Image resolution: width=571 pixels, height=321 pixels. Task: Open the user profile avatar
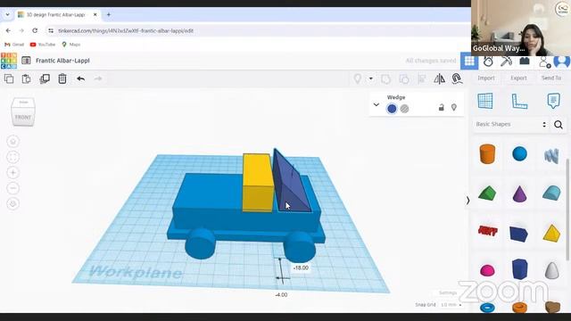(x=562, y=62)
